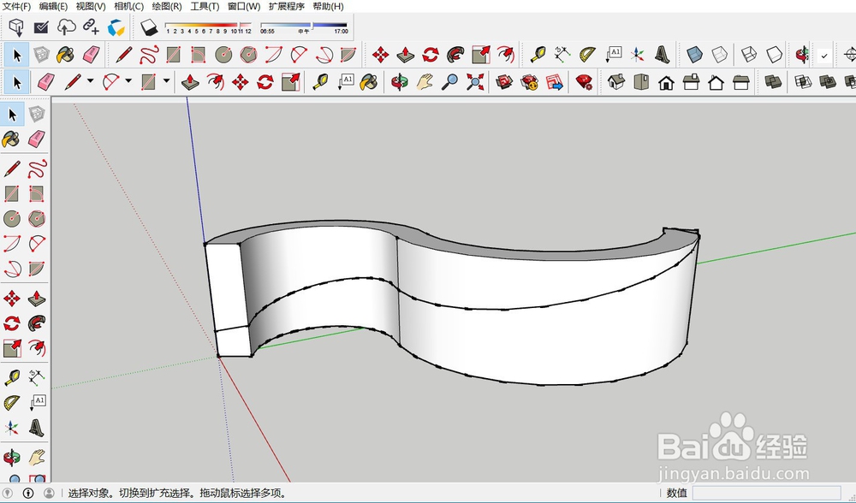Screen dimensions: 856x503
Task: Click the add link collaborator icon
Action: pyautogui.click(x=91, y=27)
